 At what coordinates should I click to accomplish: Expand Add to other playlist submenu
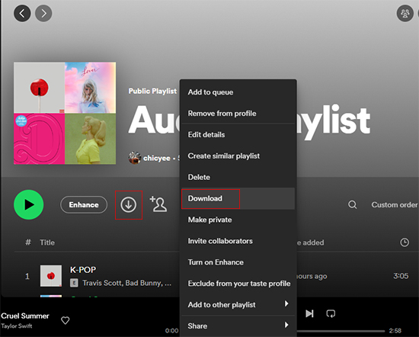(x=238, y=305)
